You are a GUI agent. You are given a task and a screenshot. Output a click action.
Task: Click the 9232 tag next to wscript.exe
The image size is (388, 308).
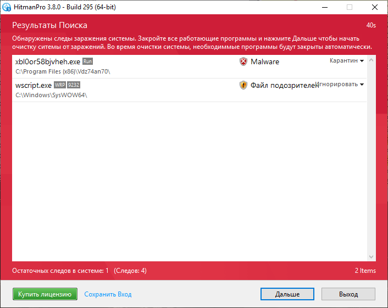(74, 85)
